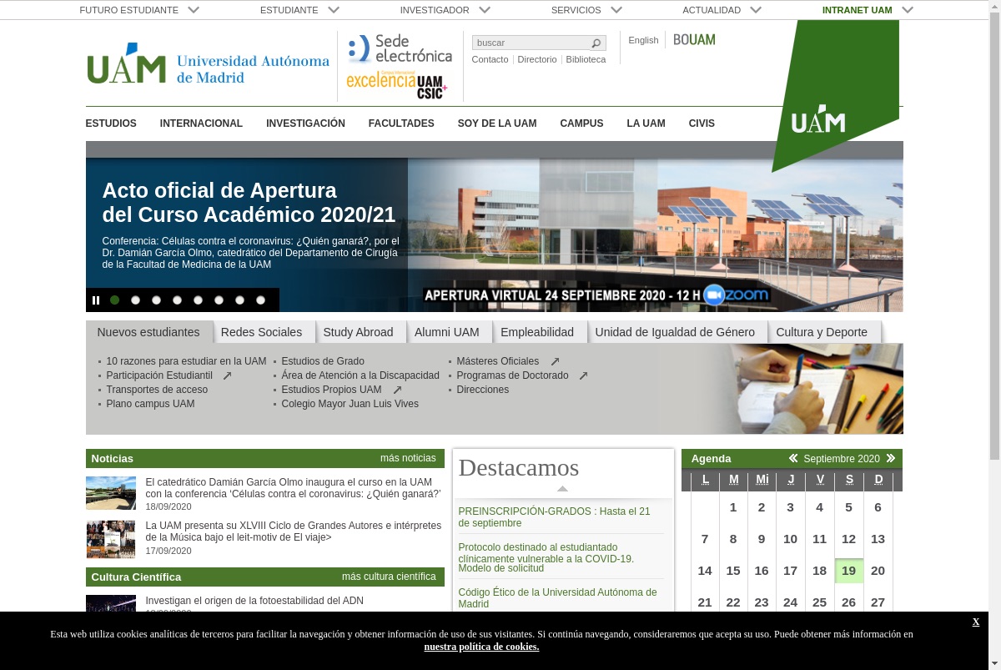
Task: Open the CAMPUS main menu
Action: click(x=581, y=123)
